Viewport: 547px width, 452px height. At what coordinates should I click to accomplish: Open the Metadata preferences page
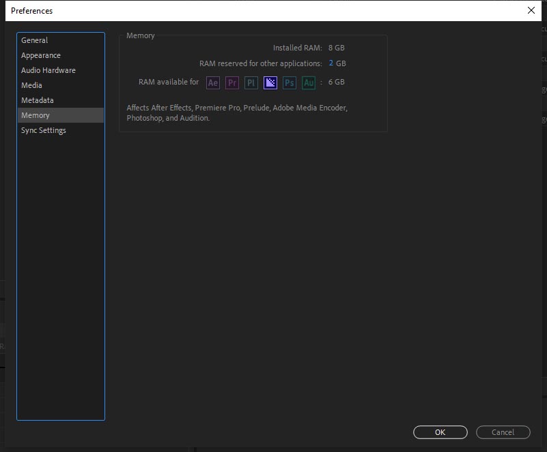pos(38,100)
